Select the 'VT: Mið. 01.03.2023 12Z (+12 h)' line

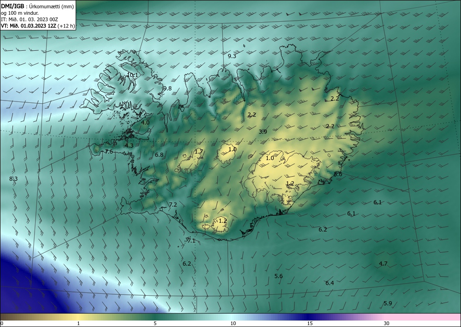(38, 25)
